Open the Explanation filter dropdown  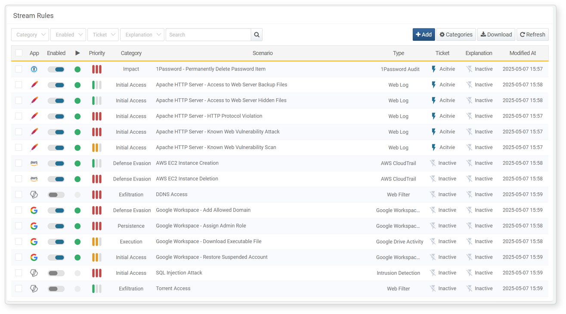[142, 35]
